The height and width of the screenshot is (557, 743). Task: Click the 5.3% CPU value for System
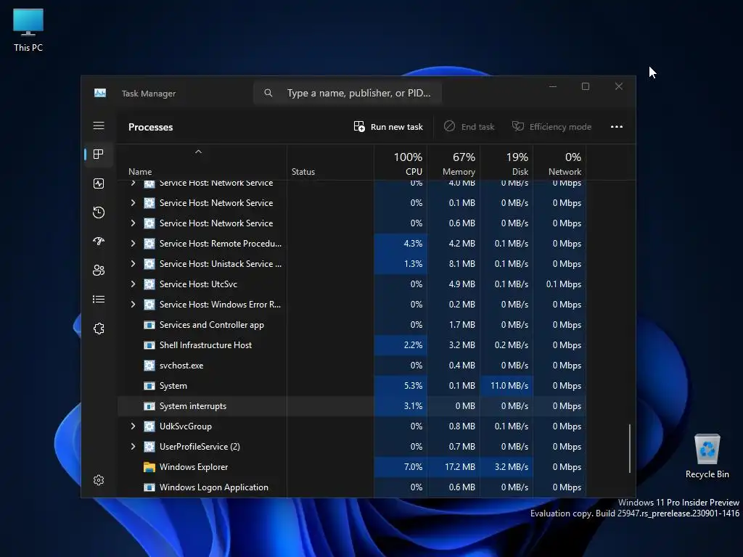click(413, 386)
